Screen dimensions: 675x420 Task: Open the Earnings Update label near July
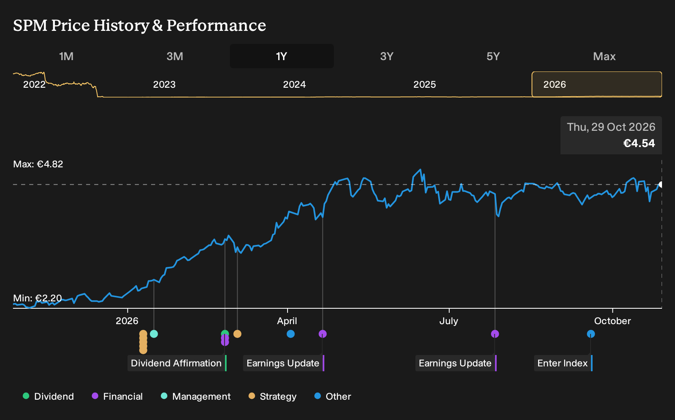(456, 363)
